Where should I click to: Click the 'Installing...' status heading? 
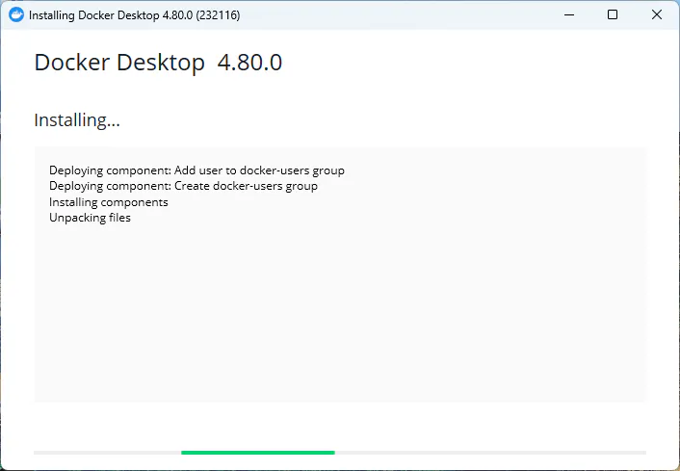point(77,120)
